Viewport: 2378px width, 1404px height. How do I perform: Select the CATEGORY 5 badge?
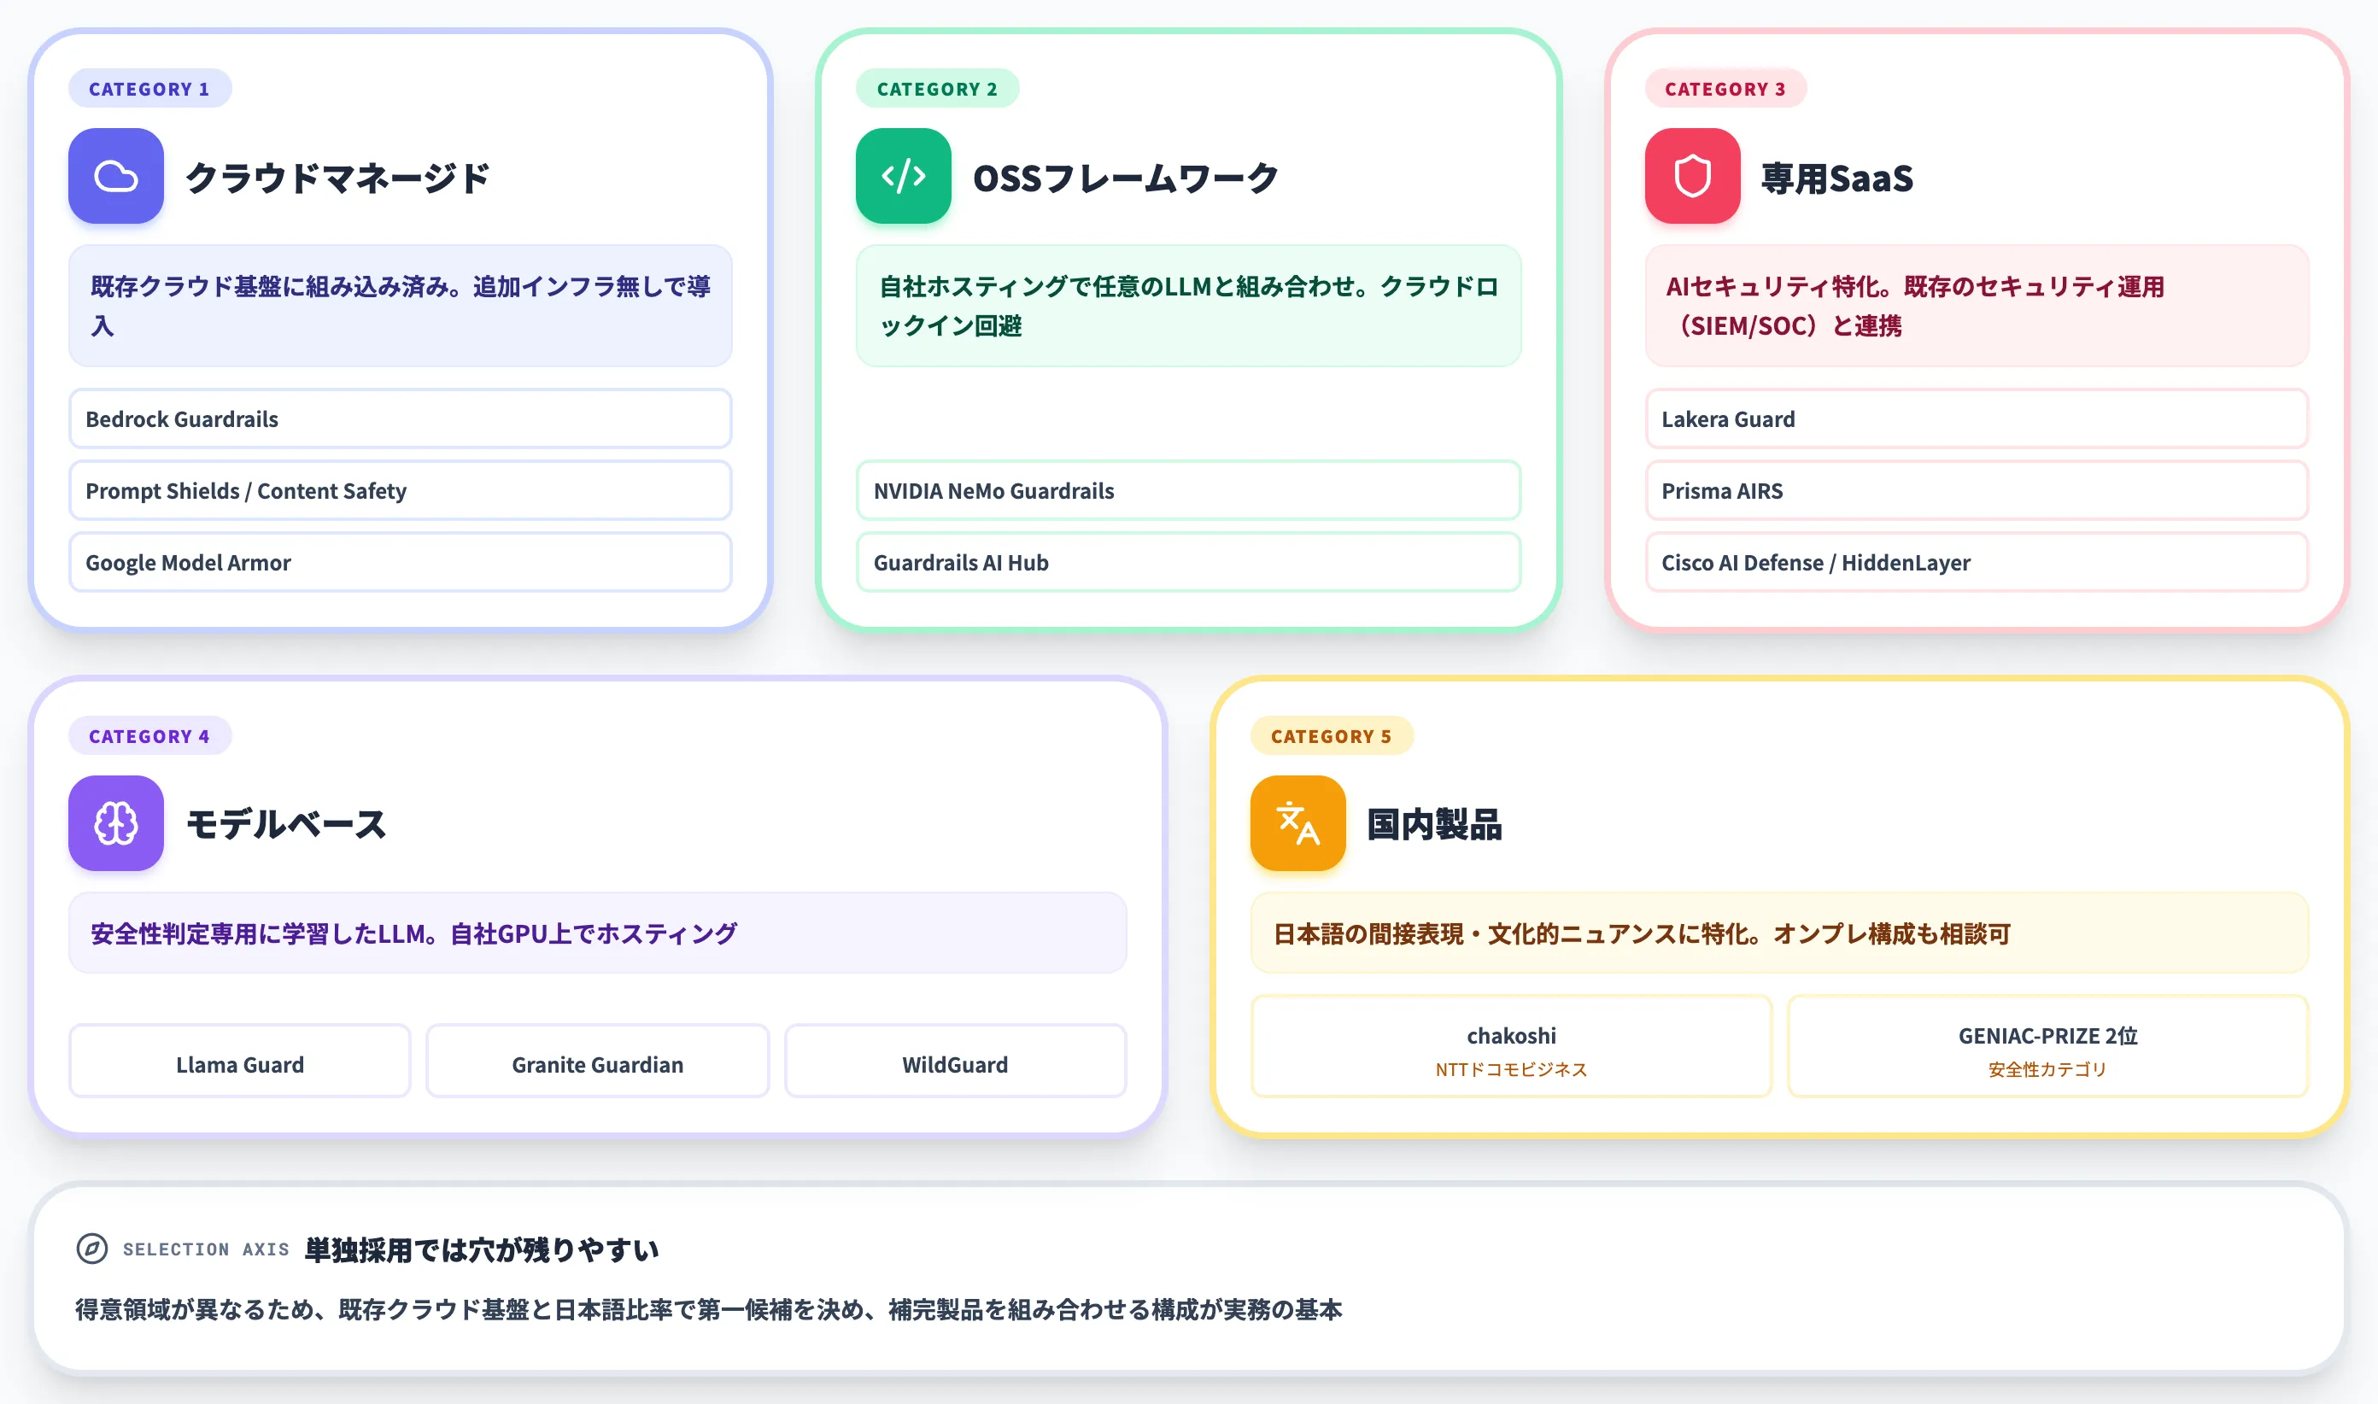click(x=1332, y=736)
